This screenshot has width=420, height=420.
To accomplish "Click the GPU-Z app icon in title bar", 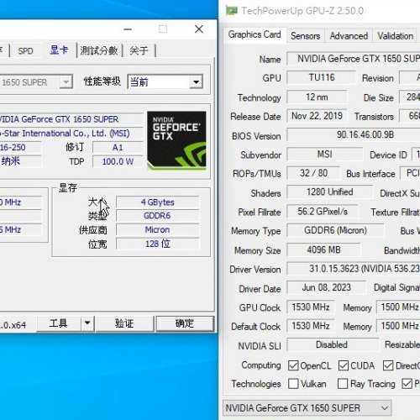I will click(232, 11).
